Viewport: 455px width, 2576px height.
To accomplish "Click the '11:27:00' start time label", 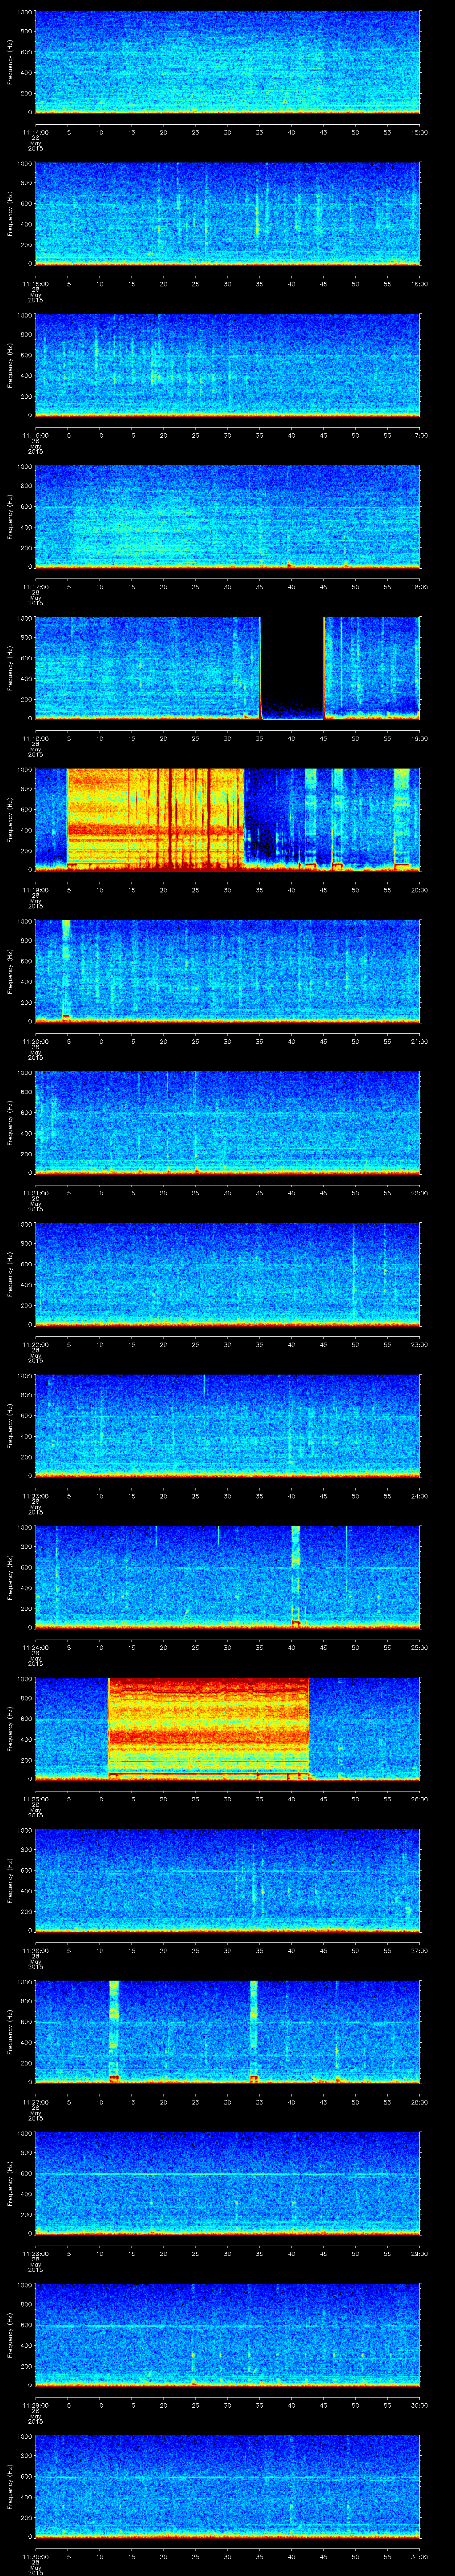I will click(x=35, y=2101).
